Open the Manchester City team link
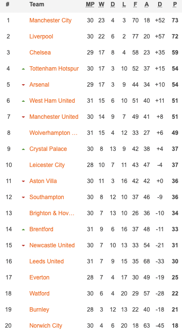Image resolution: width=182 pixels, height=333 pixels. (50, 20)
